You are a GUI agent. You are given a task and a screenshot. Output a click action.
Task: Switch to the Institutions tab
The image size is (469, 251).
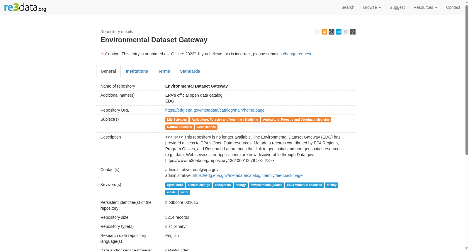tap(137, 71)
